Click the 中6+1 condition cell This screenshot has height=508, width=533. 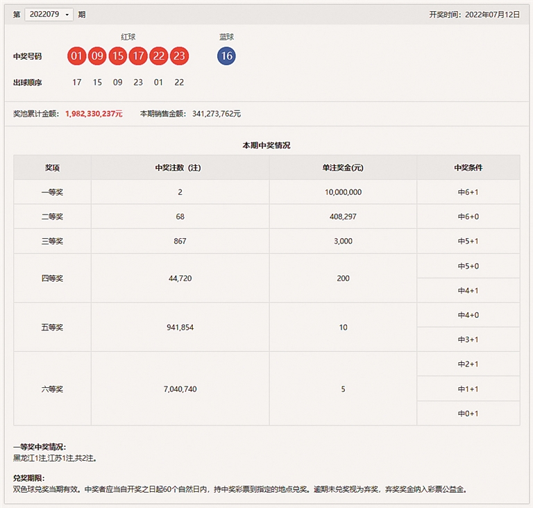[x=468, y=192]
